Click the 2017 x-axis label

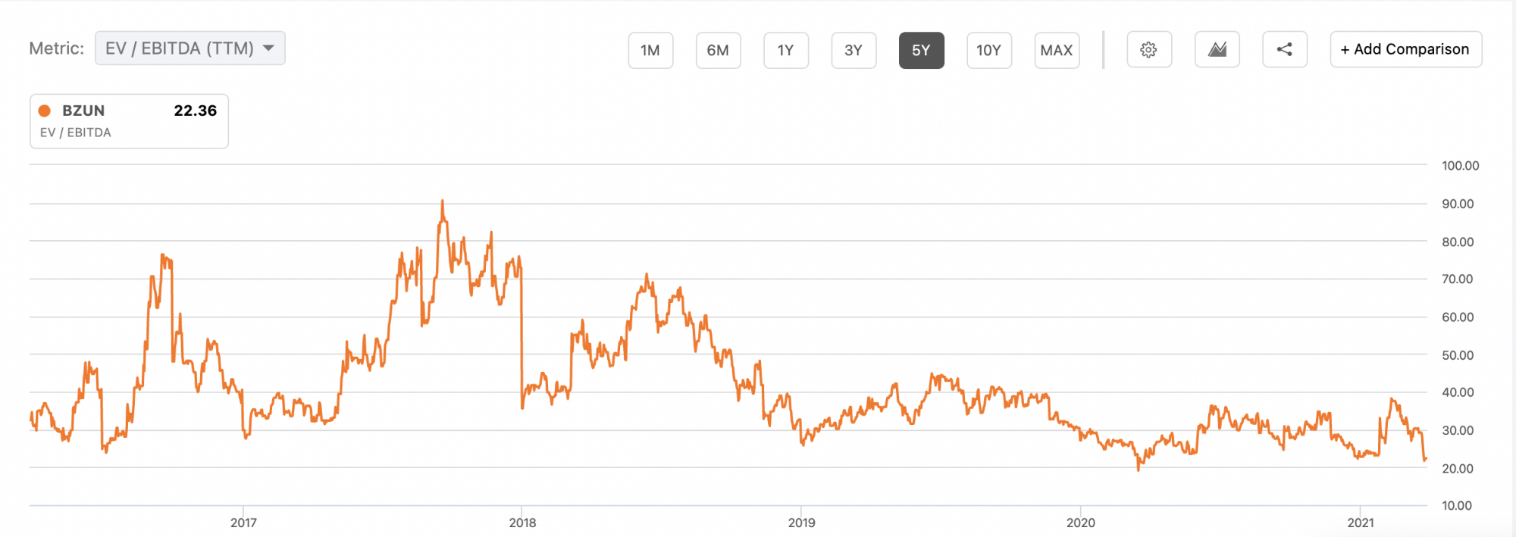pos(243,523)
